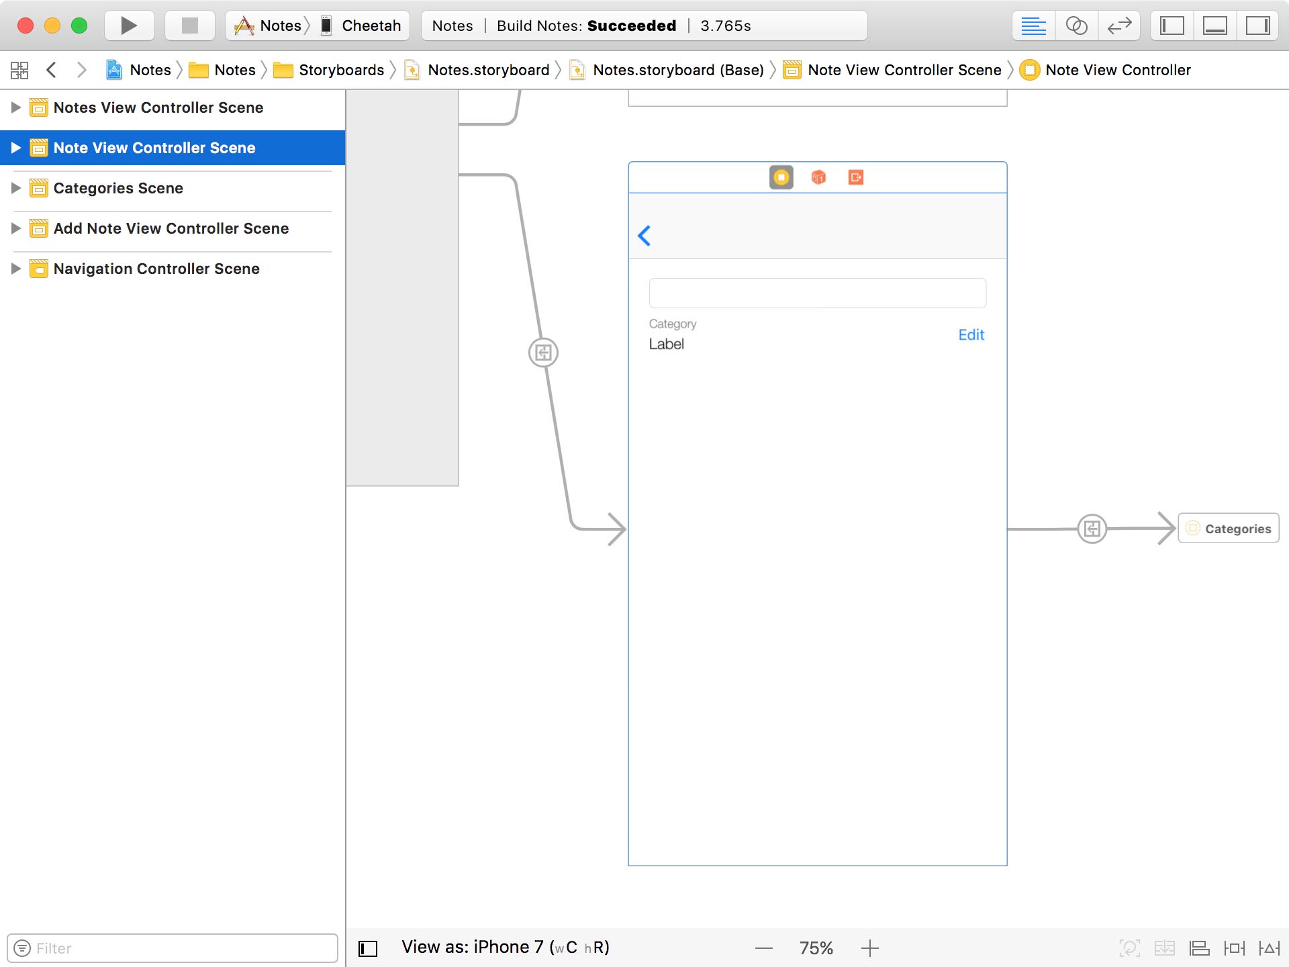Select the Cheetah run destination in toolbar
This screenshot has width=1289, height=967.
pos(363,26)
